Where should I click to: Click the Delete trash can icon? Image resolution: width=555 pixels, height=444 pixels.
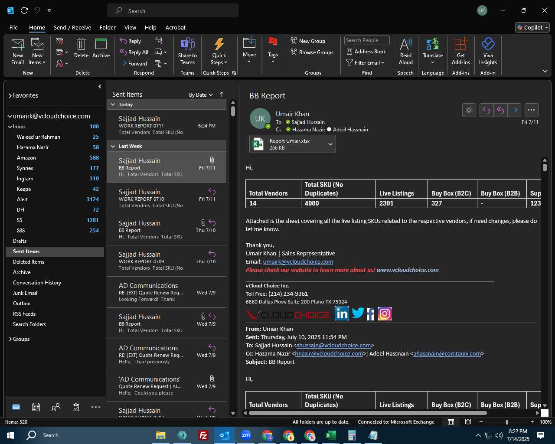81,48
